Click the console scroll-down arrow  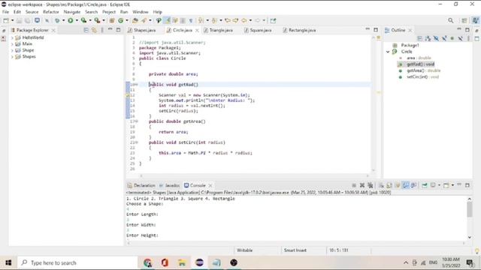click(469, 237)
